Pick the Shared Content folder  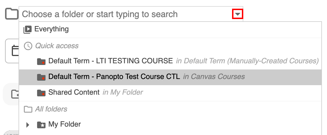(x=74, y=92)
